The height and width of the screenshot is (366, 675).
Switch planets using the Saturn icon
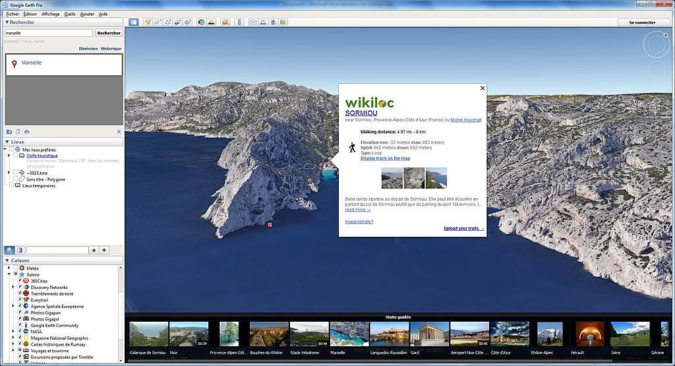pos(225,22)
